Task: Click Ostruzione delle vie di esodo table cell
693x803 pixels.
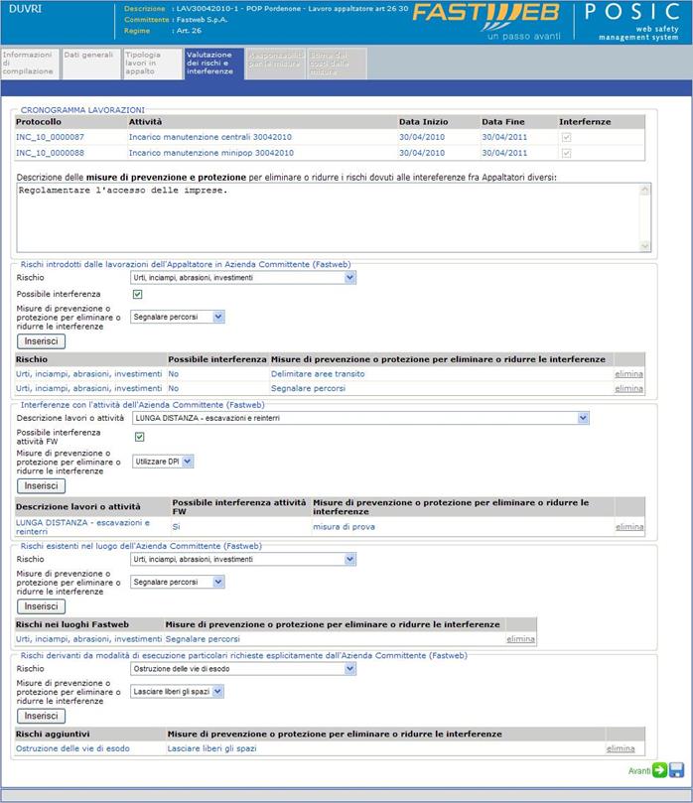Action: tap(72, 748)
